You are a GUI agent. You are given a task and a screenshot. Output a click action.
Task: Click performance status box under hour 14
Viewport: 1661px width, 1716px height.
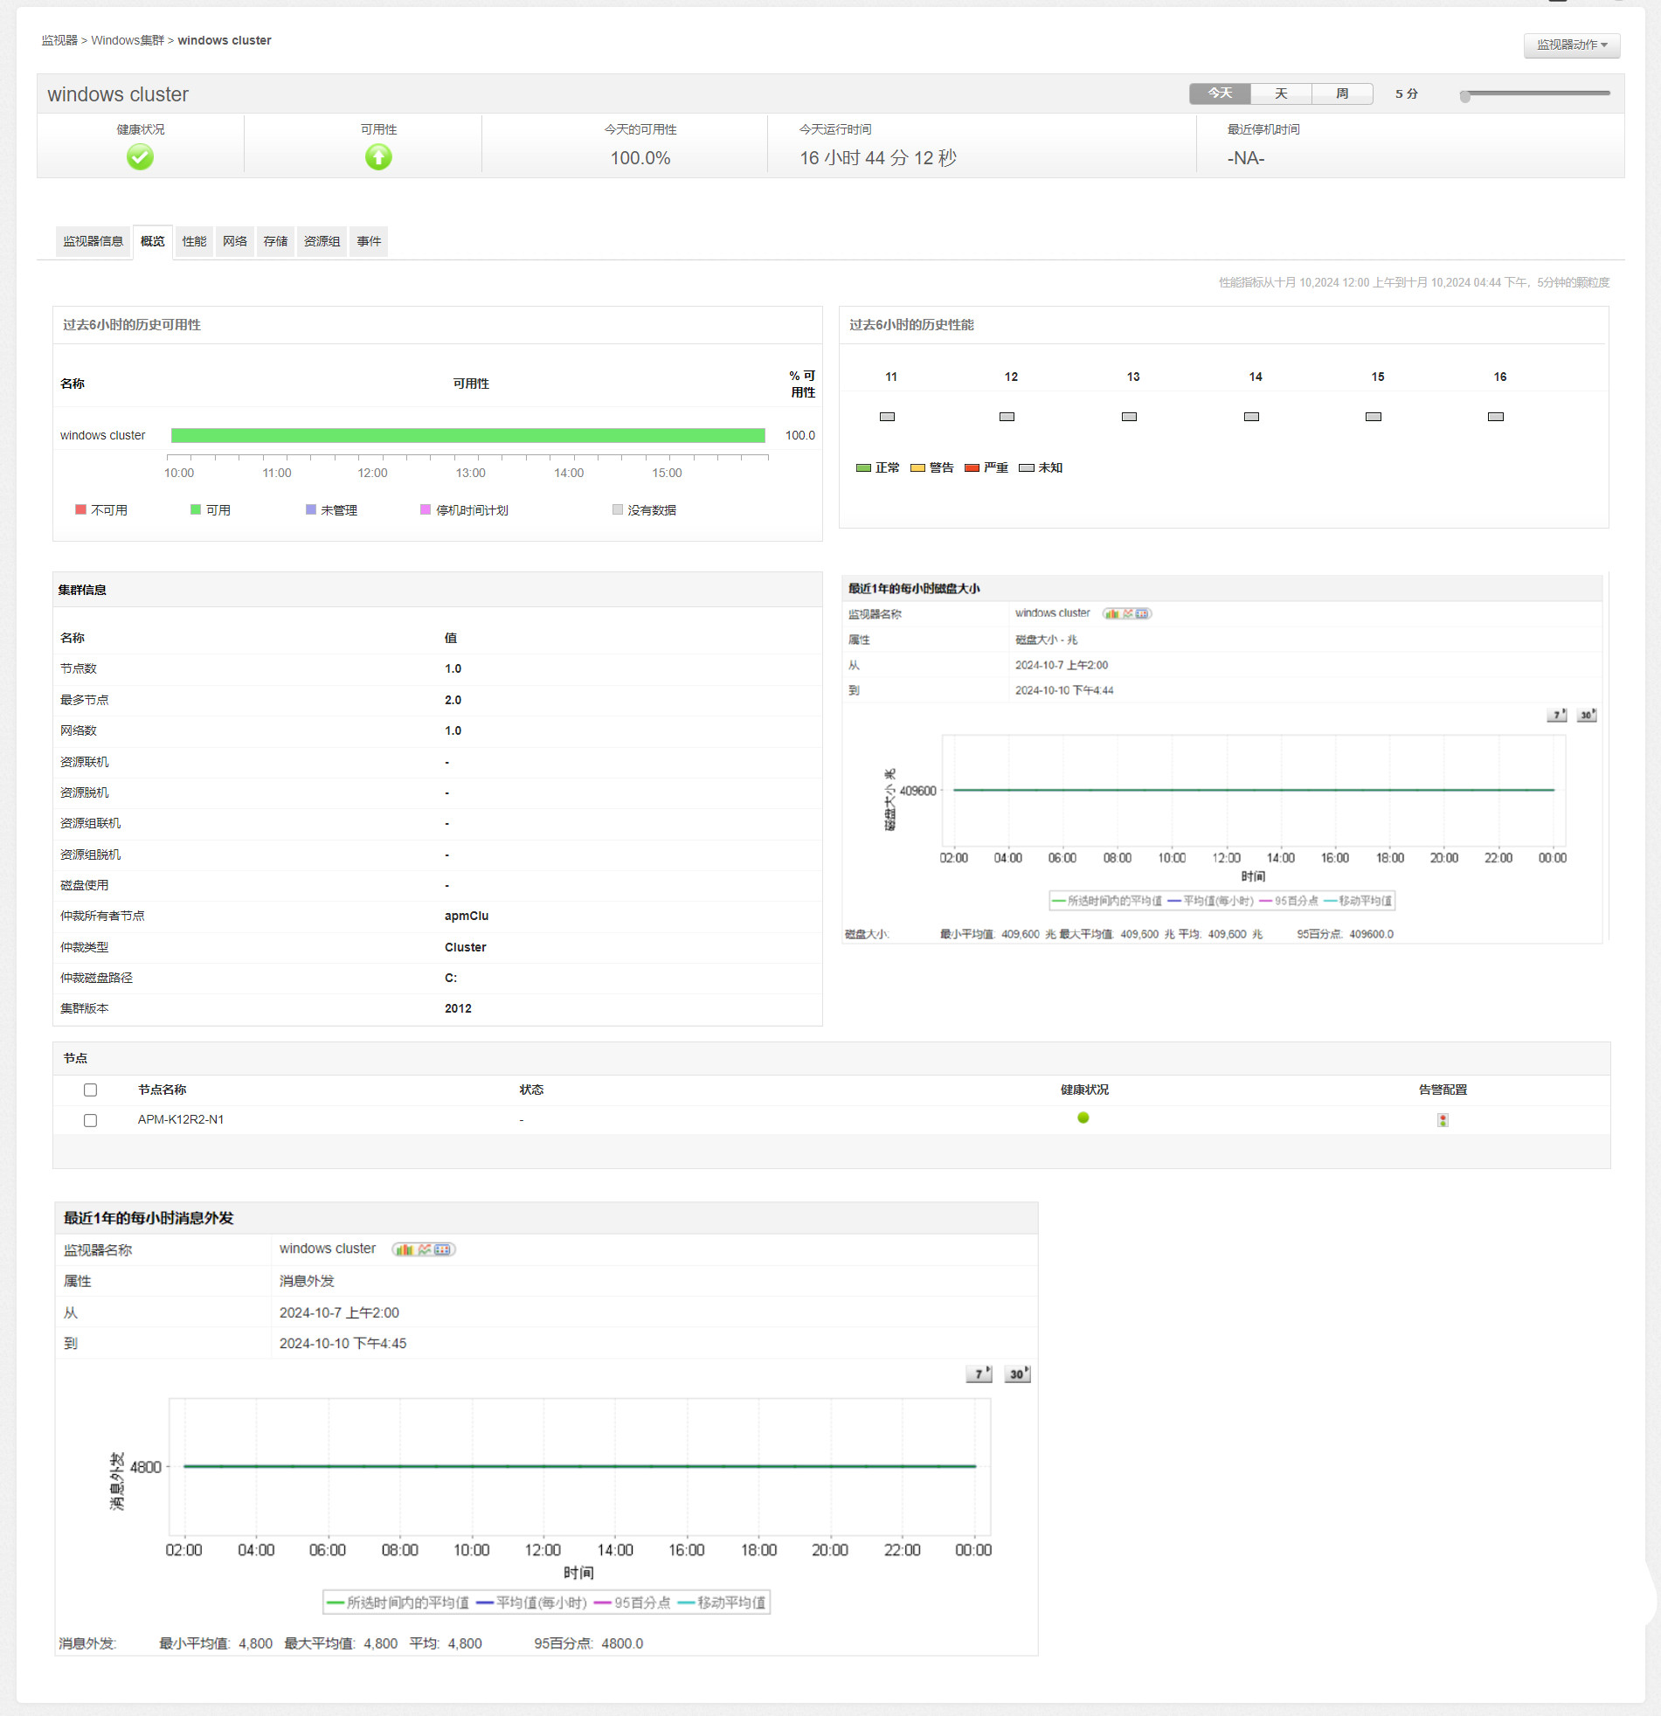[x=1252, y=417]
